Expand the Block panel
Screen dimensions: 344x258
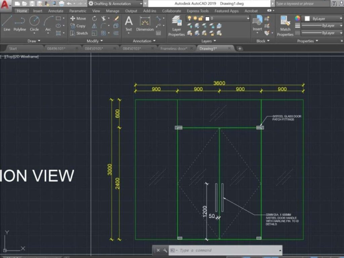(263, 41)
